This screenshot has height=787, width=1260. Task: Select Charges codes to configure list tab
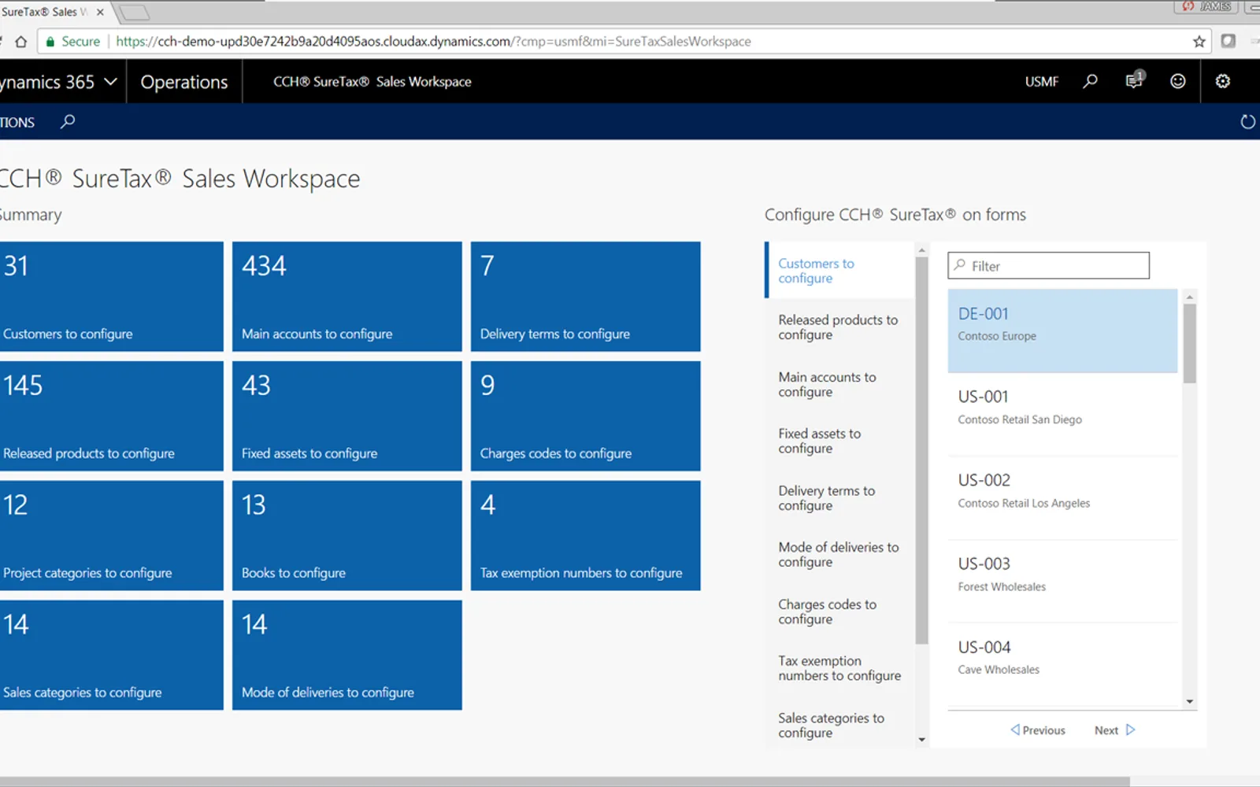(839, 611)
